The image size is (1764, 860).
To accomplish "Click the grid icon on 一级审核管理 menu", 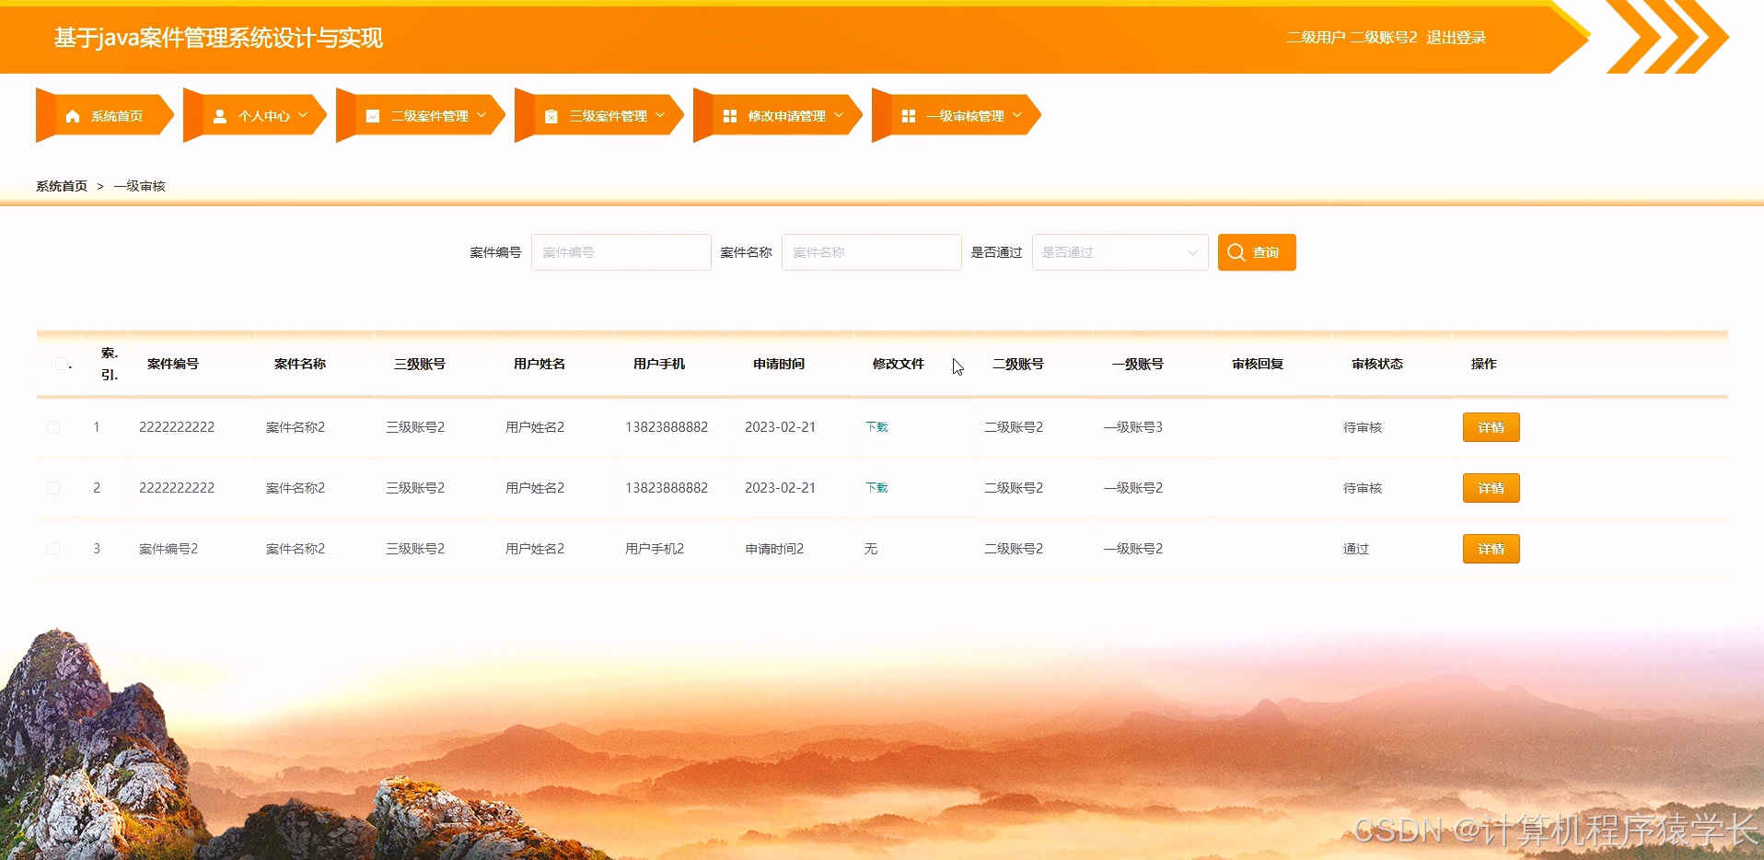I will [908, 114].
